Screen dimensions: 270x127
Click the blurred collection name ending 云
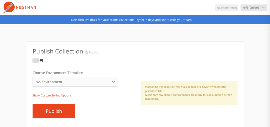click(38, 61)
